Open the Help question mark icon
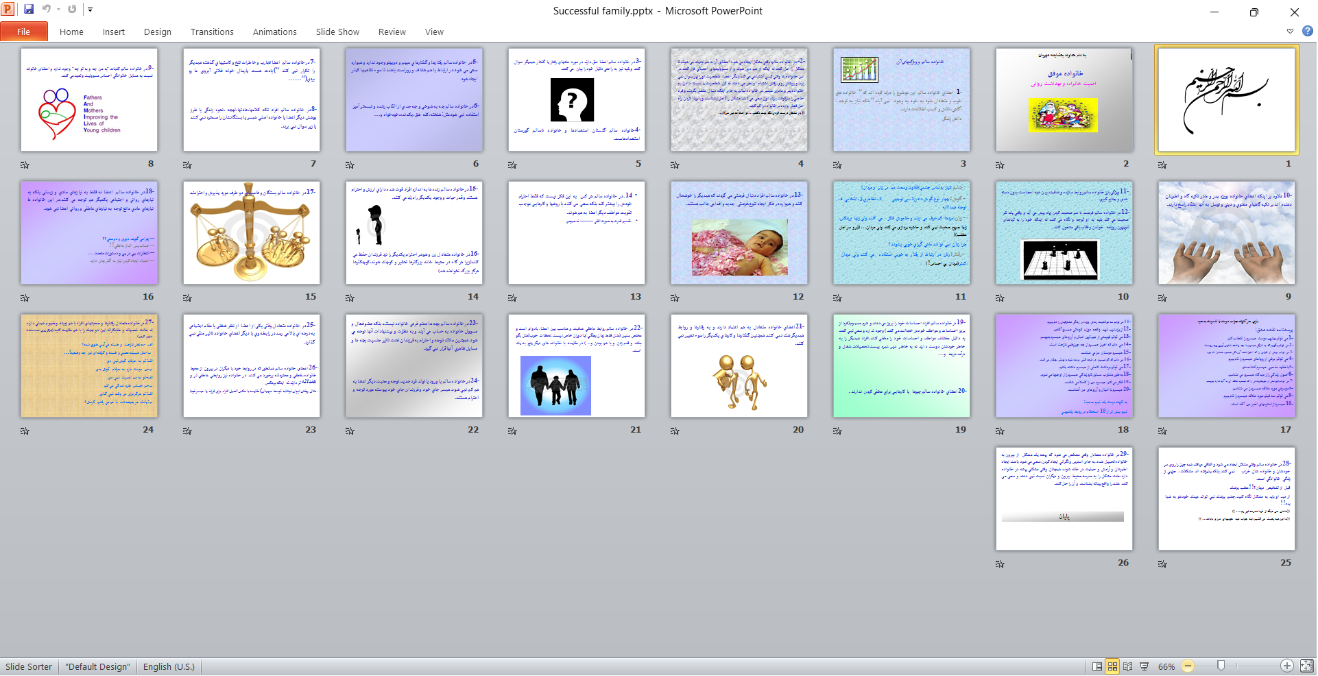The width and height of the screenshot is (1318, 676). click(1308, 32)
